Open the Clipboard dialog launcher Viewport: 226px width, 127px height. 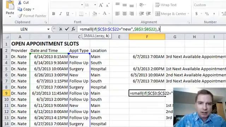46,22
